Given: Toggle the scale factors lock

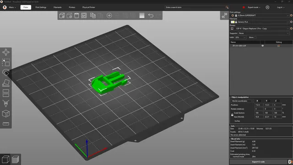Looking at the screenshot, I should coord(232,115).
